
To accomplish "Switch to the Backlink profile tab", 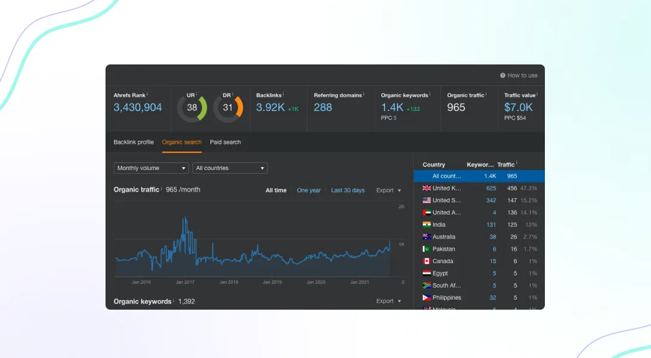I will coord(134,142).
